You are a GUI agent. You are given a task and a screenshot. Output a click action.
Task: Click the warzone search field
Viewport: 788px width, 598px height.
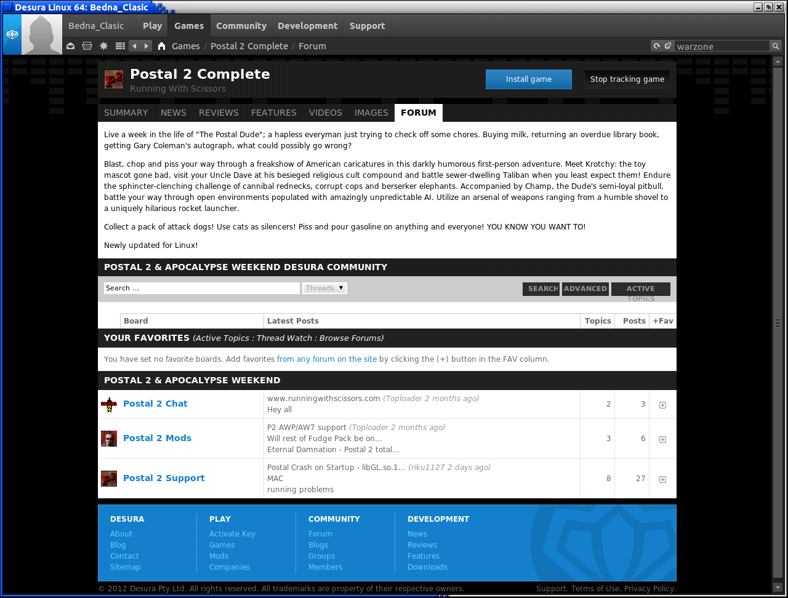pyautogui.click(x=722, y=46)
